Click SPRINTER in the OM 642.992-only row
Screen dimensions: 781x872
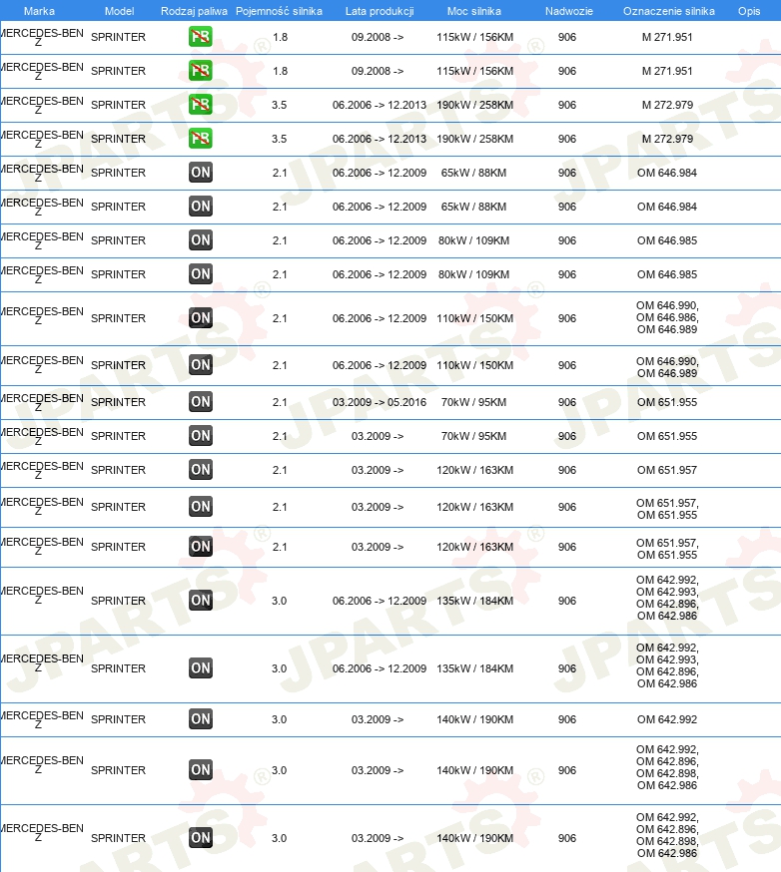(118, 719)
